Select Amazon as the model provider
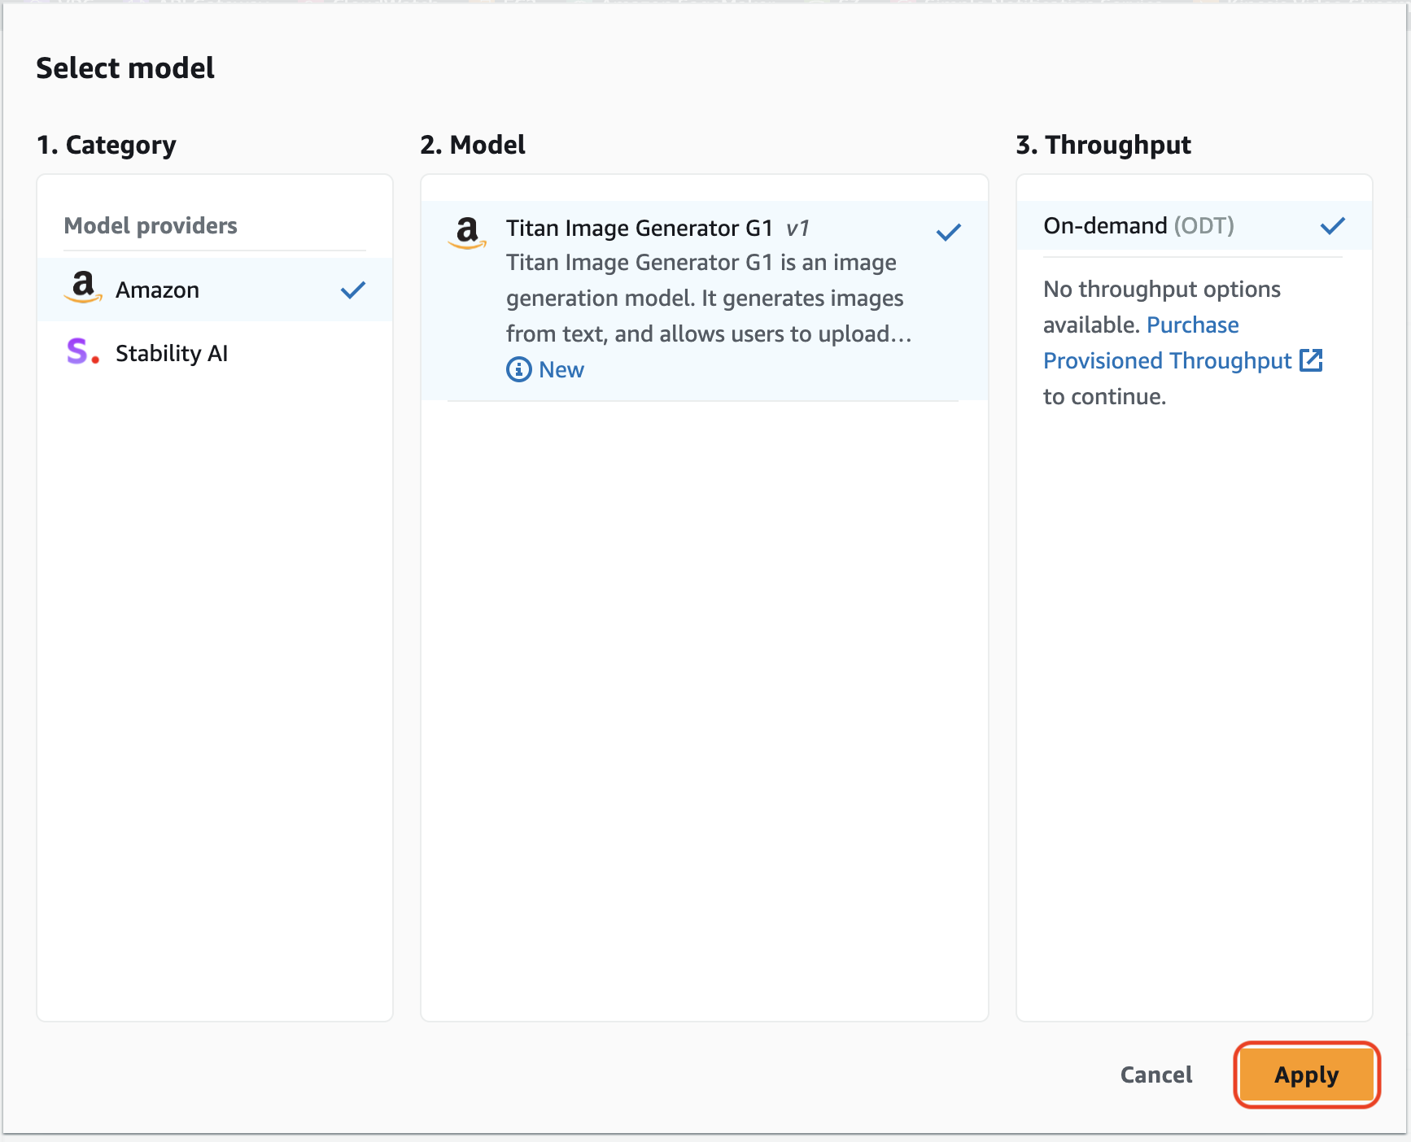Viewport: 1411px width, 1142px height. [215, 290]
